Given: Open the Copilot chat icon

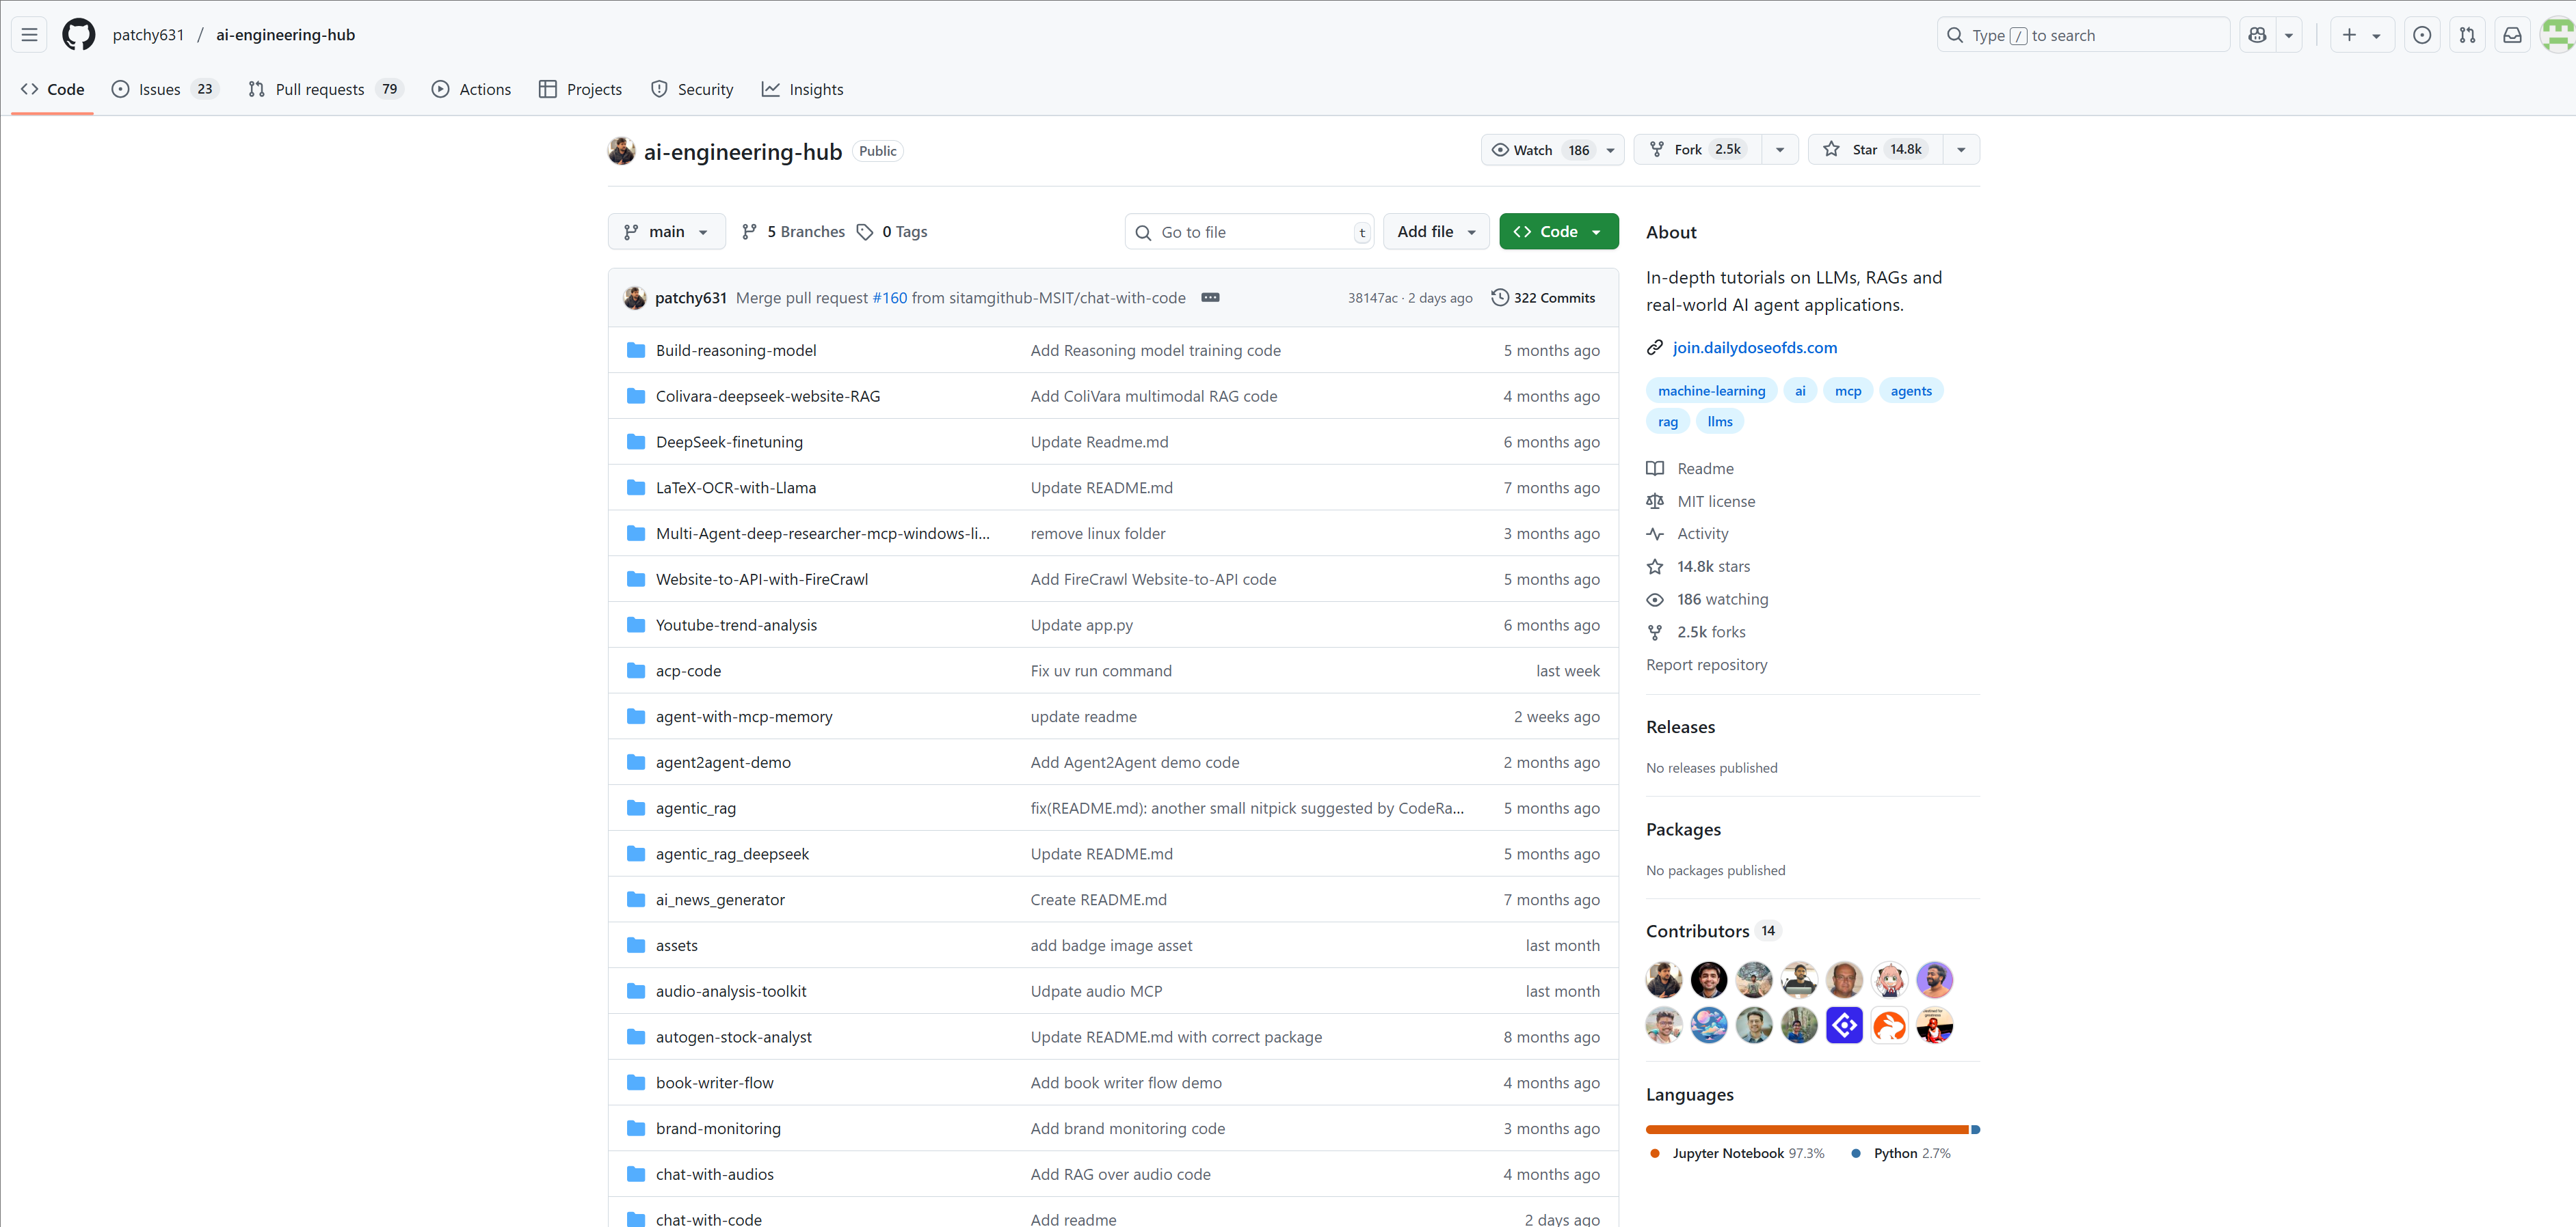Looking at the screenshot, I should pyautogui.click(x=2257, y=35).
